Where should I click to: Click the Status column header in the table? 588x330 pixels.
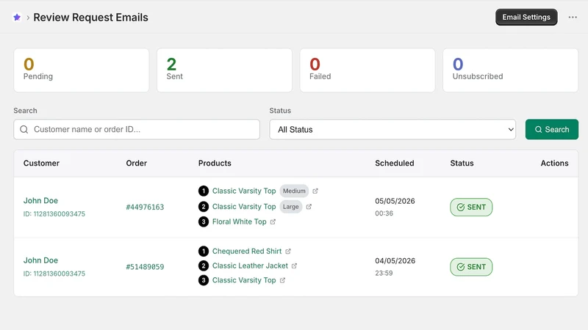point(462,163)
